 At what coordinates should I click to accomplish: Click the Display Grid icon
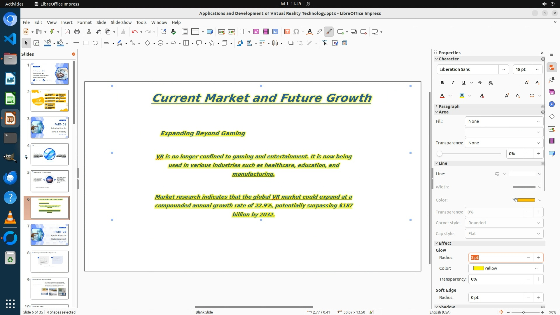[x=185, y=32]
